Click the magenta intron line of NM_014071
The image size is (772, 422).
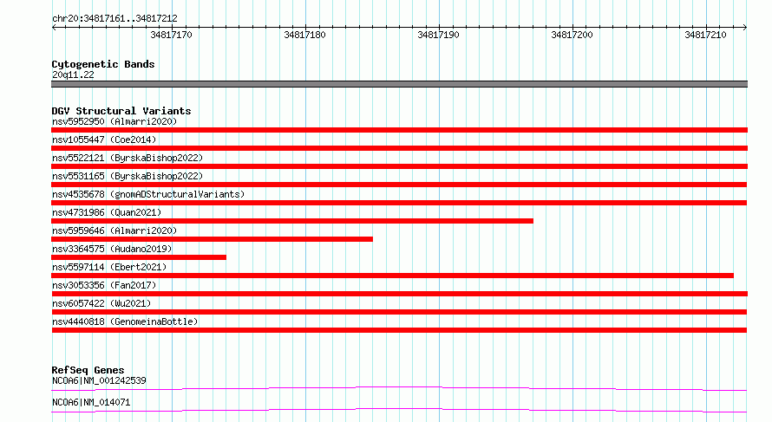399,410
